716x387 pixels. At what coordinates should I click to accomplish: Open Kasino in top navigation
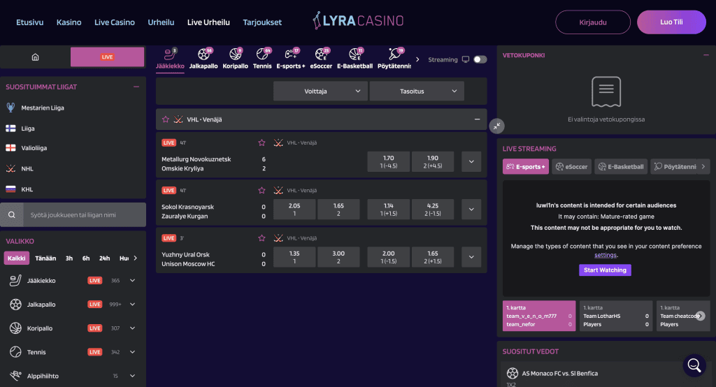tap(69, 22)
